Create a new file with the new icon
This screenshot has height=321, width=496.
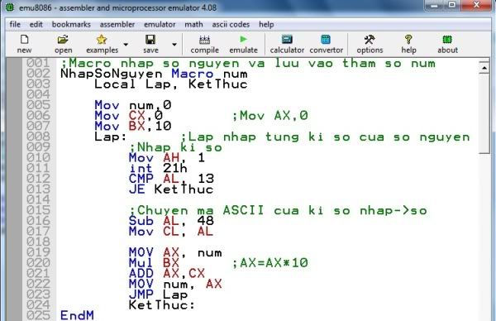(x=24, y=44)
